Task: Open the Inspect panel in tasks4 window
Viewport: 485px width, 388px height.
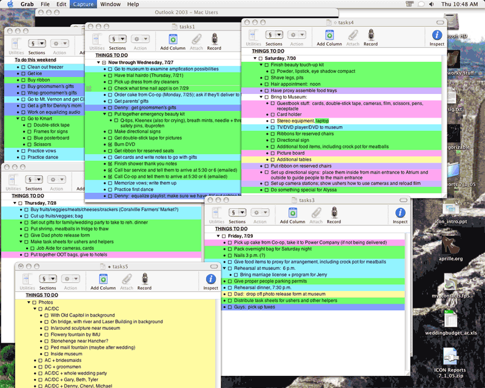Action: pyautogui.click(x=436, y=35)
